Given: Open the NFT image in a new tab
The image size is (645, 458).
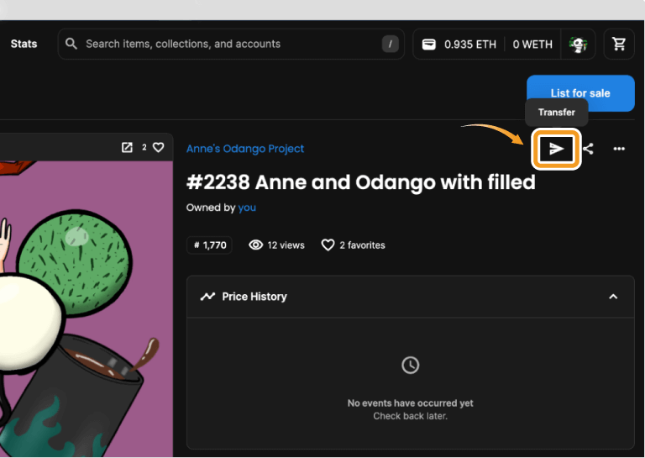Looking at the screenshot, I should point(127,147).
